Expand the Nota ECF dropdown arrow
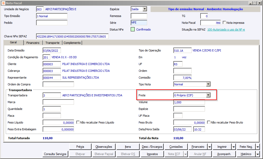The height and width of the screenshot is (159, 263). pyautogui.click(x=186, y=154)
